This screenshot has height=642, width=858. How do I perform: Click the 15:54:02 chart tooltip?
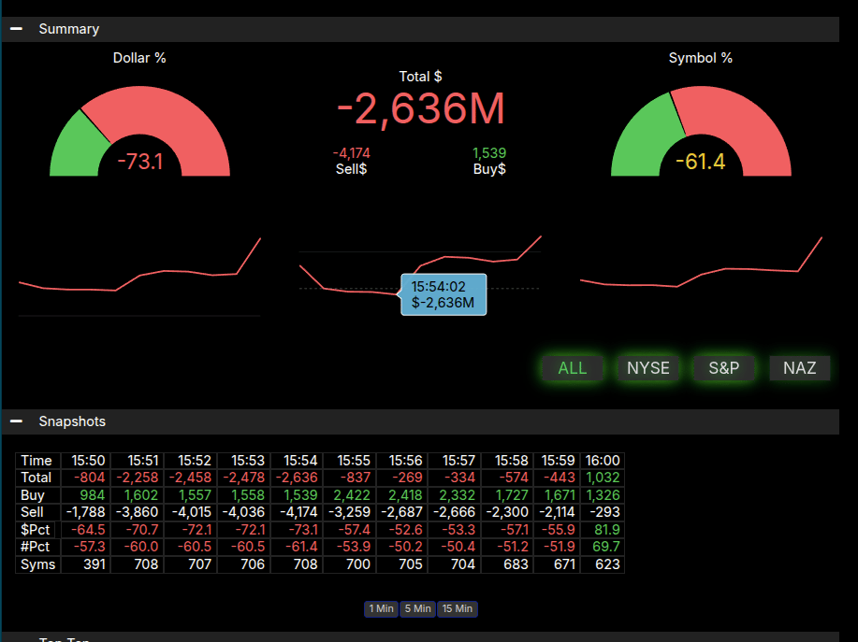click(x=444, y=294)
